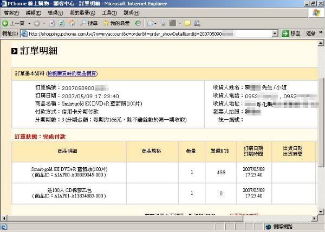Click the 出貨日期 出貨時間 column header

[292, 151]
